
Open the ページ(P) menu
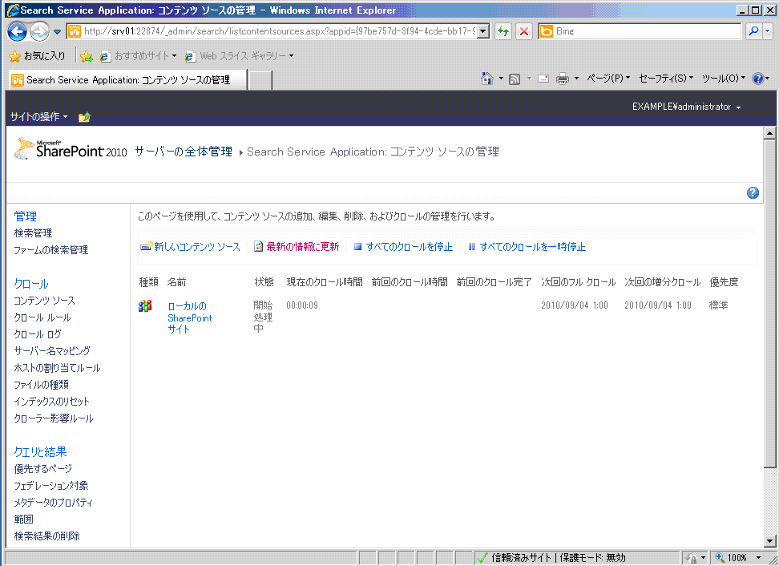pyautogui.click(x=608, y=79)
